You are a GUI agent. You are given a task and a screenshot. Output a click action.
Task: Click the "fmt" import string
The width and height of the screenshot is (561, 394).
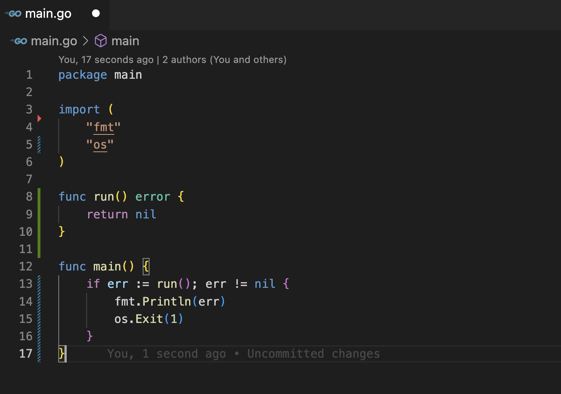103,127
